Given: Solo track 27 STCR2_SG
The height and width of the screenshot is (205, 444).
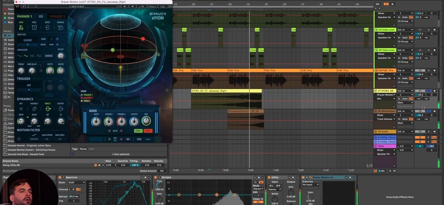Looking at the screenshot, I should pyautogui.click(x=429, y=91).
